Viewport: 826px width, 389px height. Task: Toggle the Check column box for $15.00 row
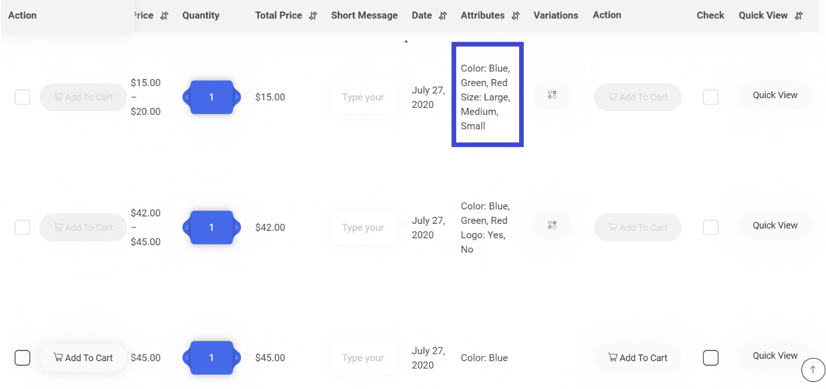click(x=711, y=98)
